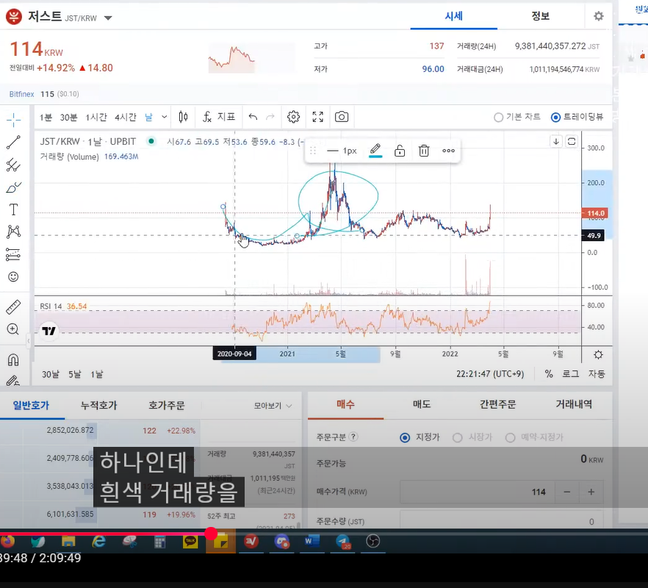Switch to the 시세 tab

click(x=454, y=16)
